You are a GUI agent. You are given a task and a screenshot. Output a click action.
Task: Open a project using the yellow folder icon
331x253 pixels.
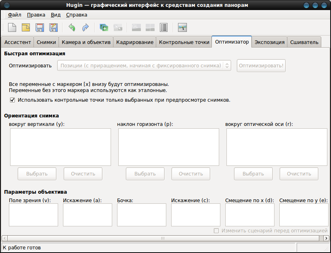click(26, 27)
